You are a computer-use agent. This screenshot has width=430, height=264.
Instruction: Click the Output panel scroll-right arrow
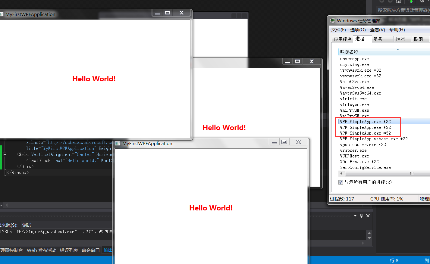coord(363,243)
